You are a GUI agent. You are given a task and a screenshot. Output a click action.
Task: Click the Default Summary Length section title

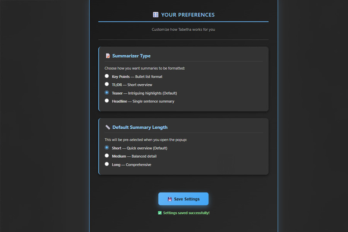point(140,127)
